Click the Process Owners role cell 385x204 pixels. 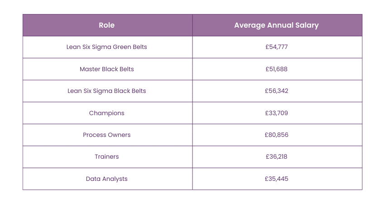[106, 135]
